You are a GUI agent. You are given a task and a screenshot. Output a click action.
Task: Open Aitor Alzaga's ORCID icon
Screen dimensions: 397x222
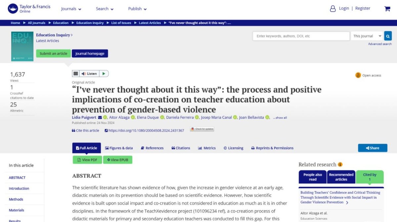click(x=133, y=117)
